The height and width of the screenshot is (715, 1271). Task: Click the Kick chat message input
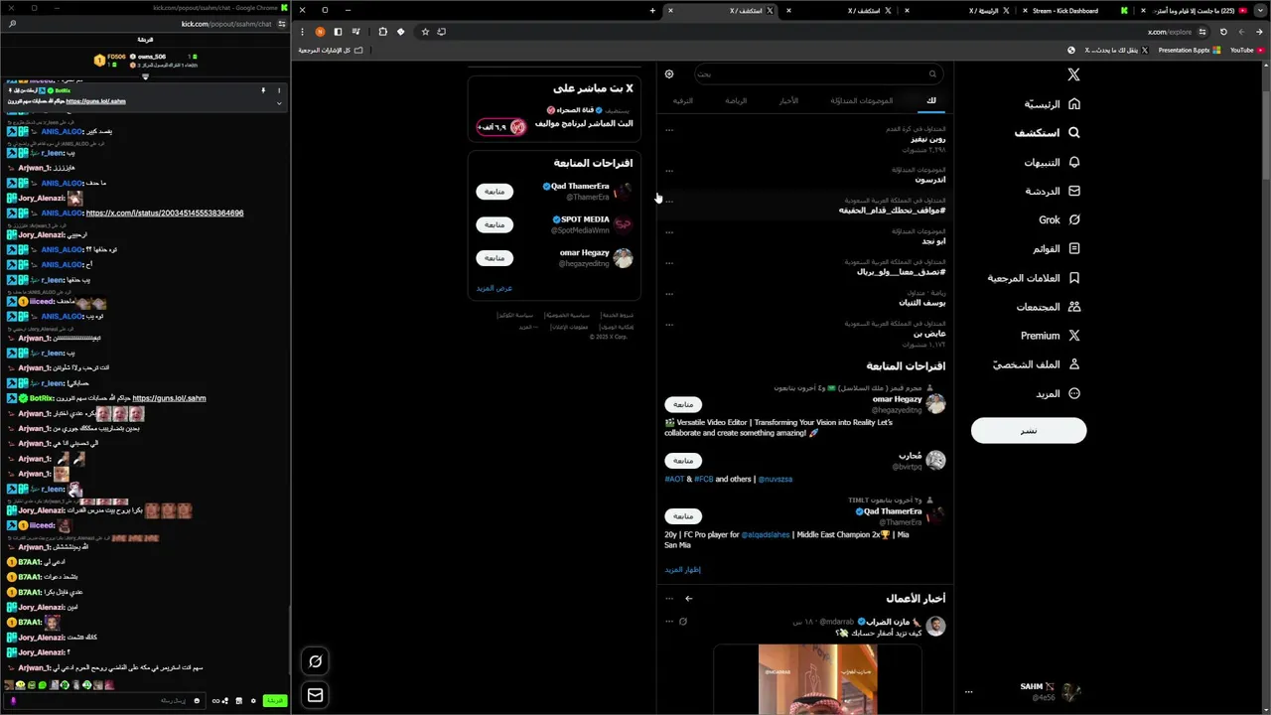[x=104, y=701]
